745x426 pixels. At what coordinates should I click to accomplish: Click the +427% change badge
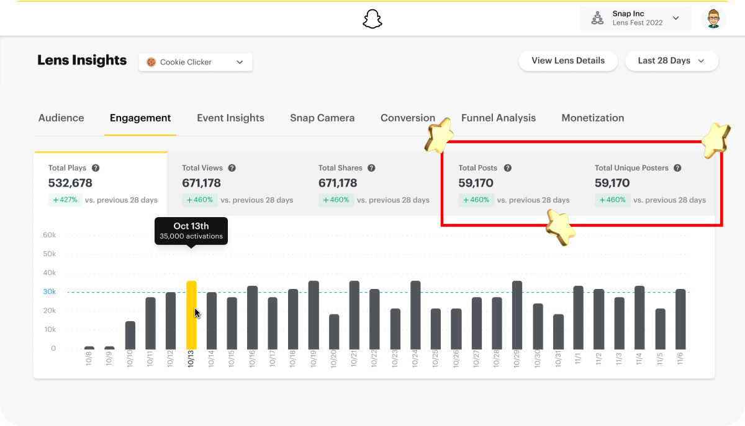[x=65, y=200]
